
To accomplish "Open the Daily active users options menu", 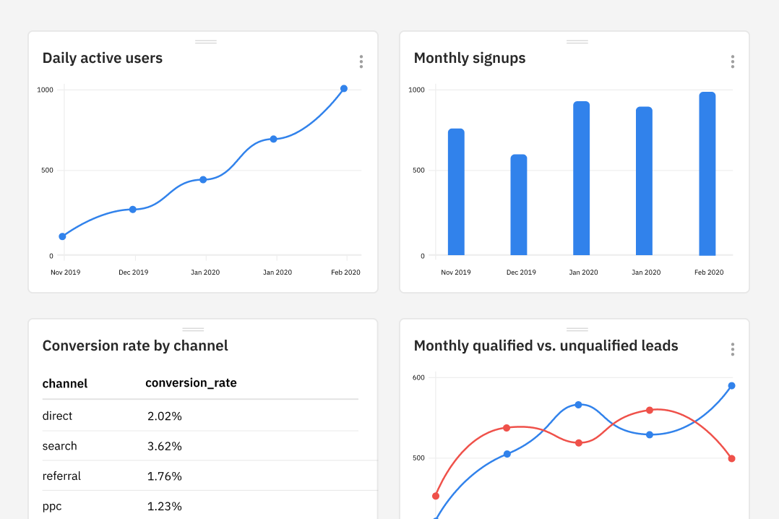I will (x=361, y=61).
